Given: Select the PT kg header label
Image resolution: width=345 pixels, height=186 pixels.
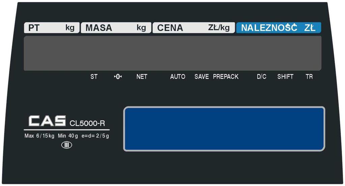Looking at the screenshot, I should pyautogui.click(x=52, y=28).
